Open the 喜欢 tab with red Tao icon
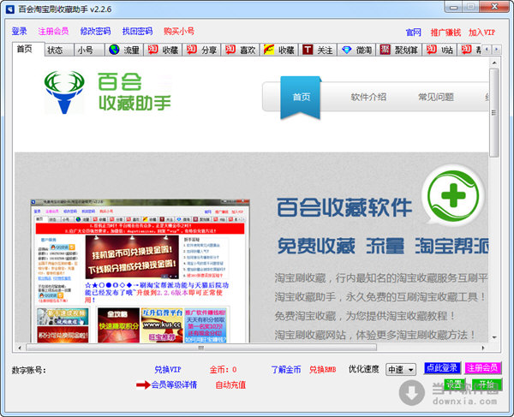This screenshot has width=514, height=417. tap(240, 50)
